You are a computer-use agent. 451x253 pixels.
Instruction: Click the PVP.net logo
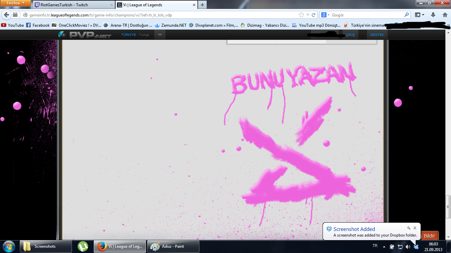click(x=85, y=35)
